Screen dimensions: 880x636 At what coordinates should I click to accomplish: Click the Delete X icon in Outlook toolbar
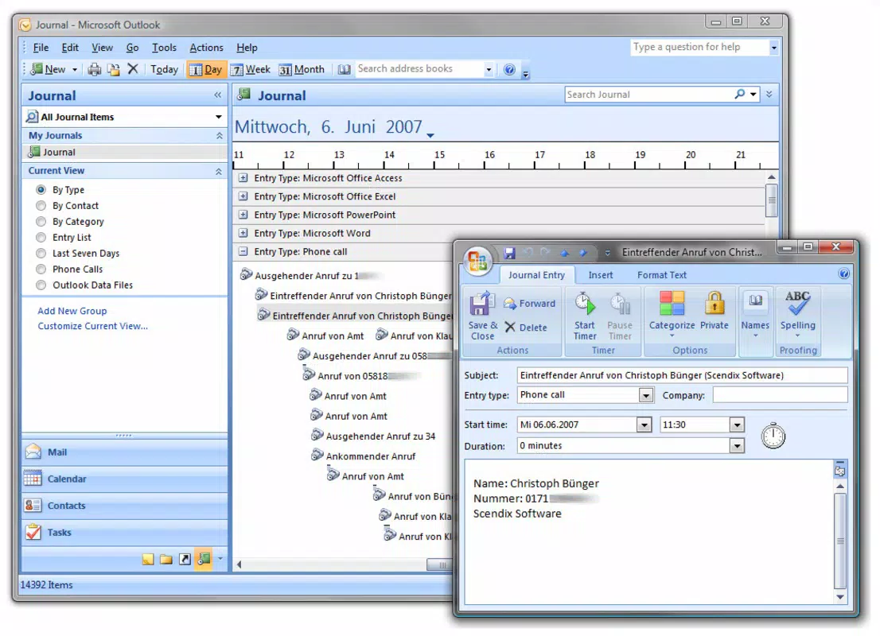[x=132, y=69]
